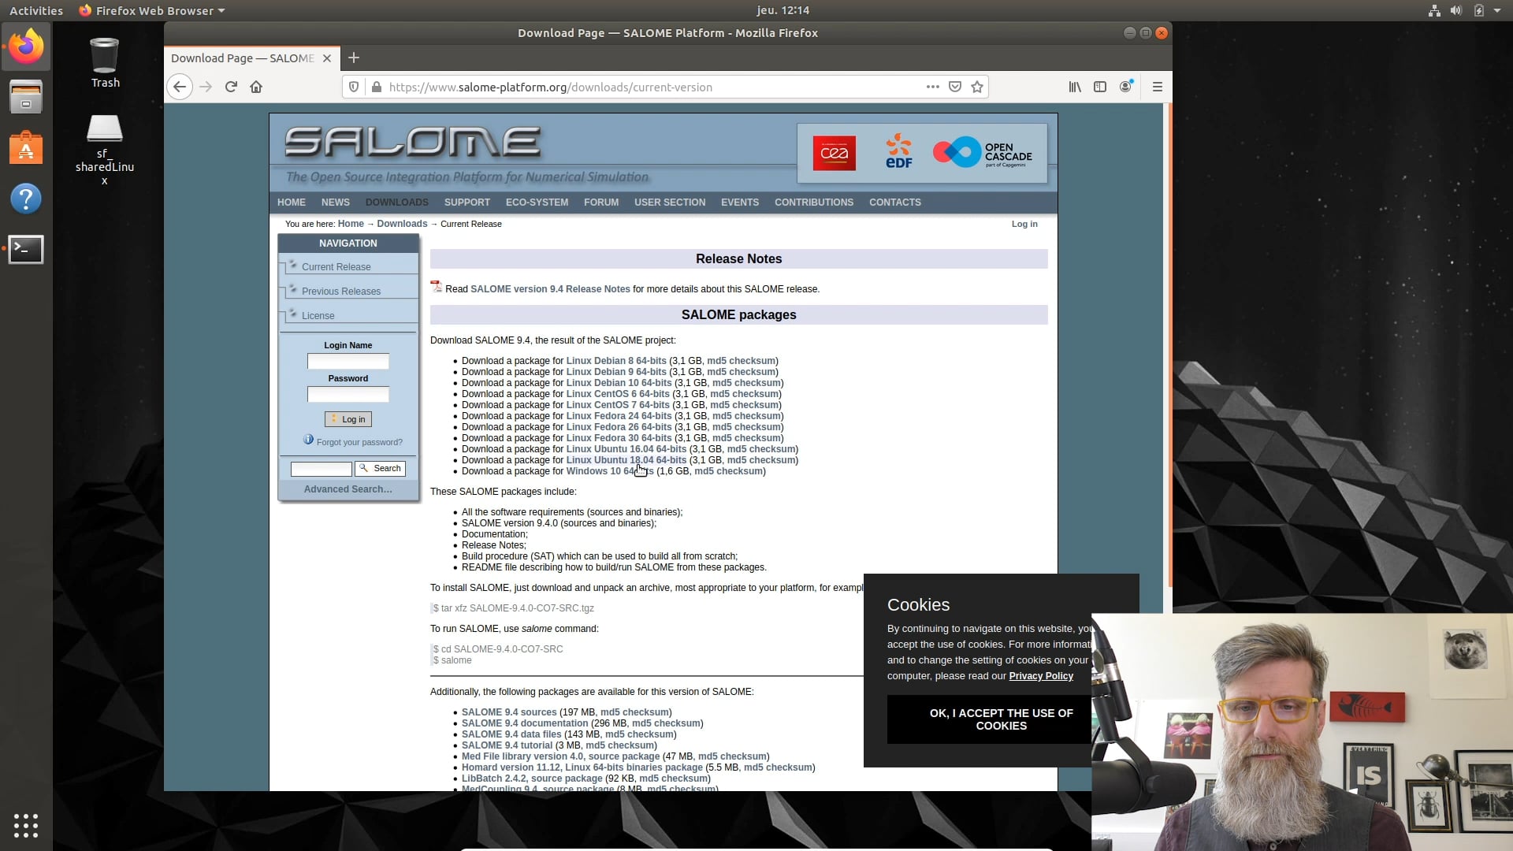Go to homepage using the home icon
The height and width of the screenshot is (851, 1513).
pyautogui.click(x=255, y=87)
